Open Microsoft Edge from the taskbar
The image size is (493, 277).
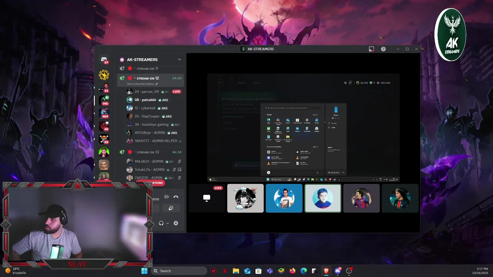(x=304, y=271)
